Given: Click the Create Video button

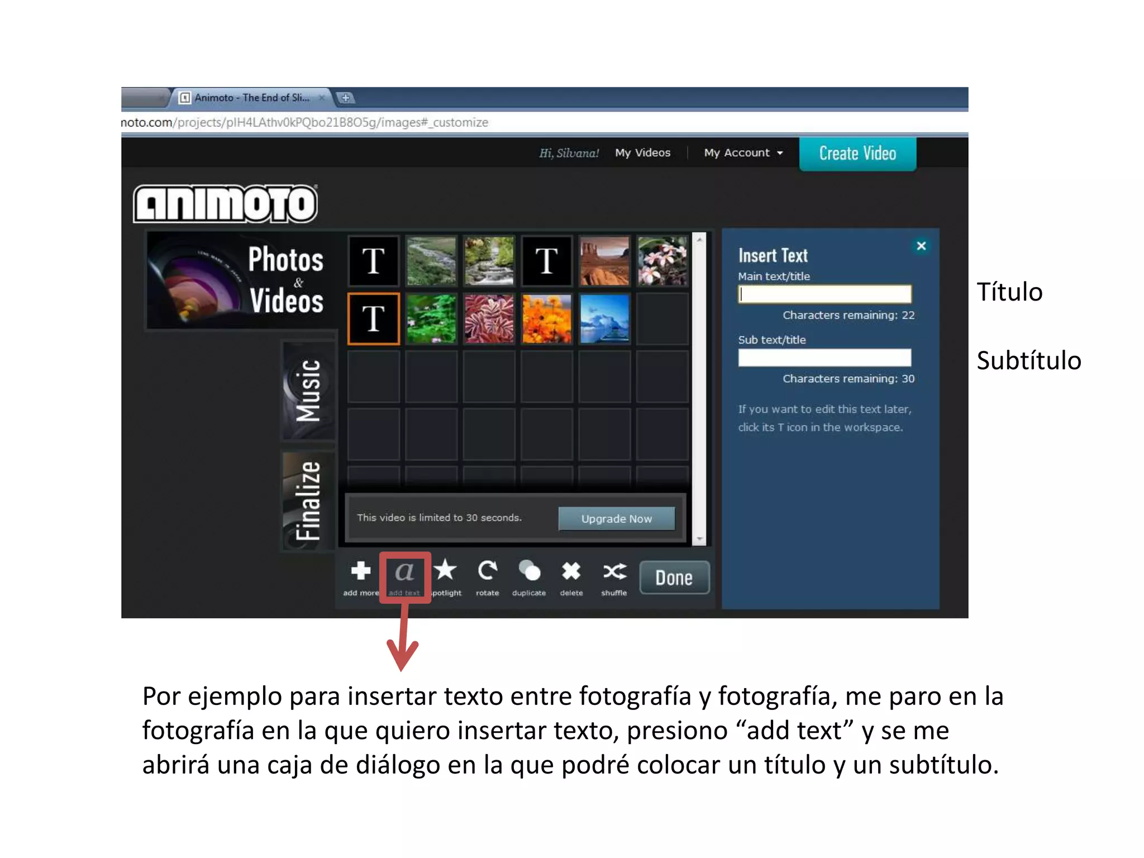Looking at the screenshot, I should [857, 153].
